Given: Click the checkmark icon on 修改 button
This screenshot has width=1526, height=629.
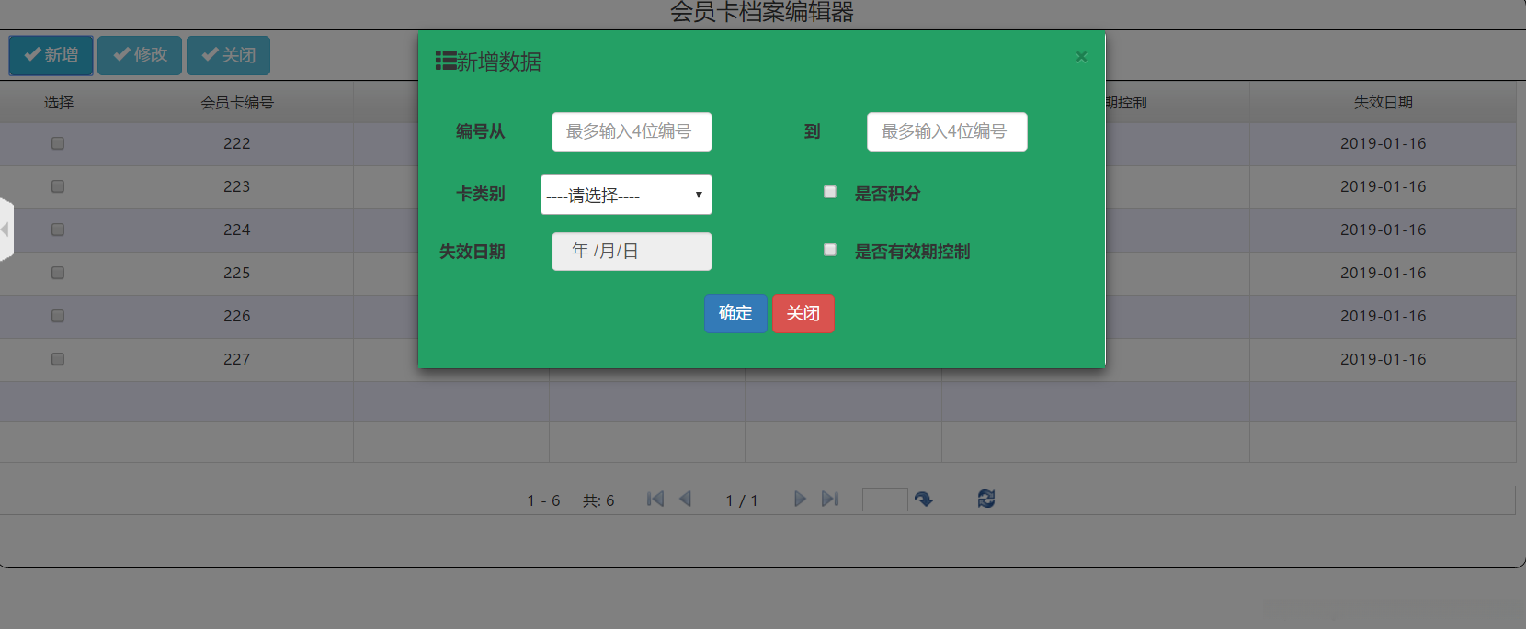Looking at the screenshot, I should [x=121, y=55].
